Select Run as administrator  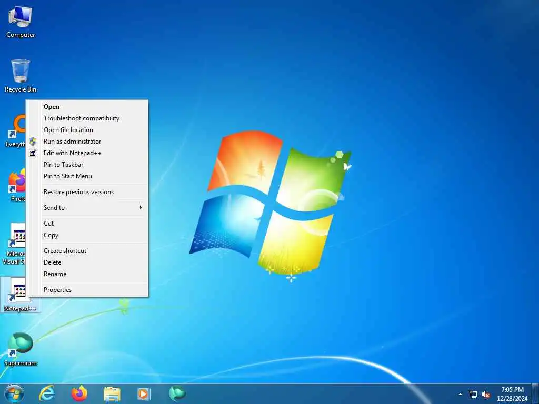pos(87,142)
